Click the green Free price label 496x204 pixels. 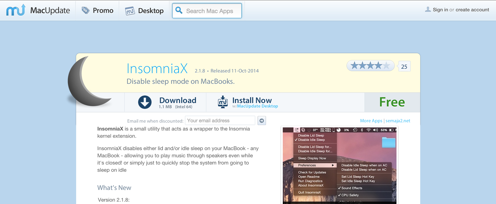(392, 102)
